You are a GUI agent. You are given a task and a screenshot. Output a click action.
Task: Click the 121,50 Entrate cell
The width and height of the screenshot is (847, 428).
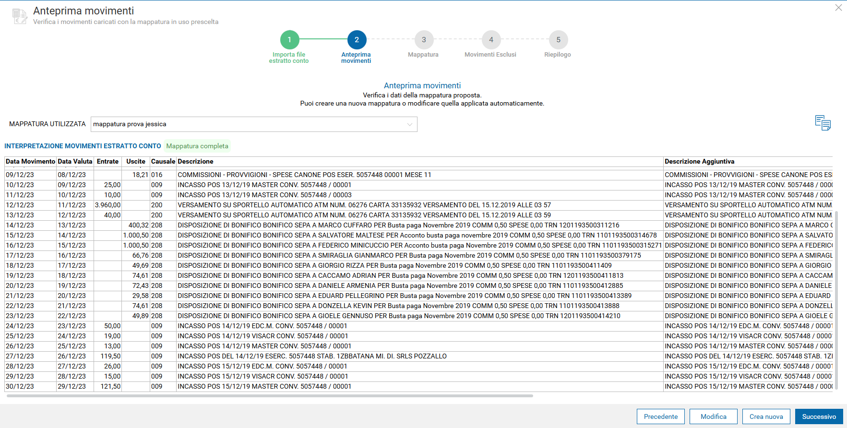click(107, 386)
